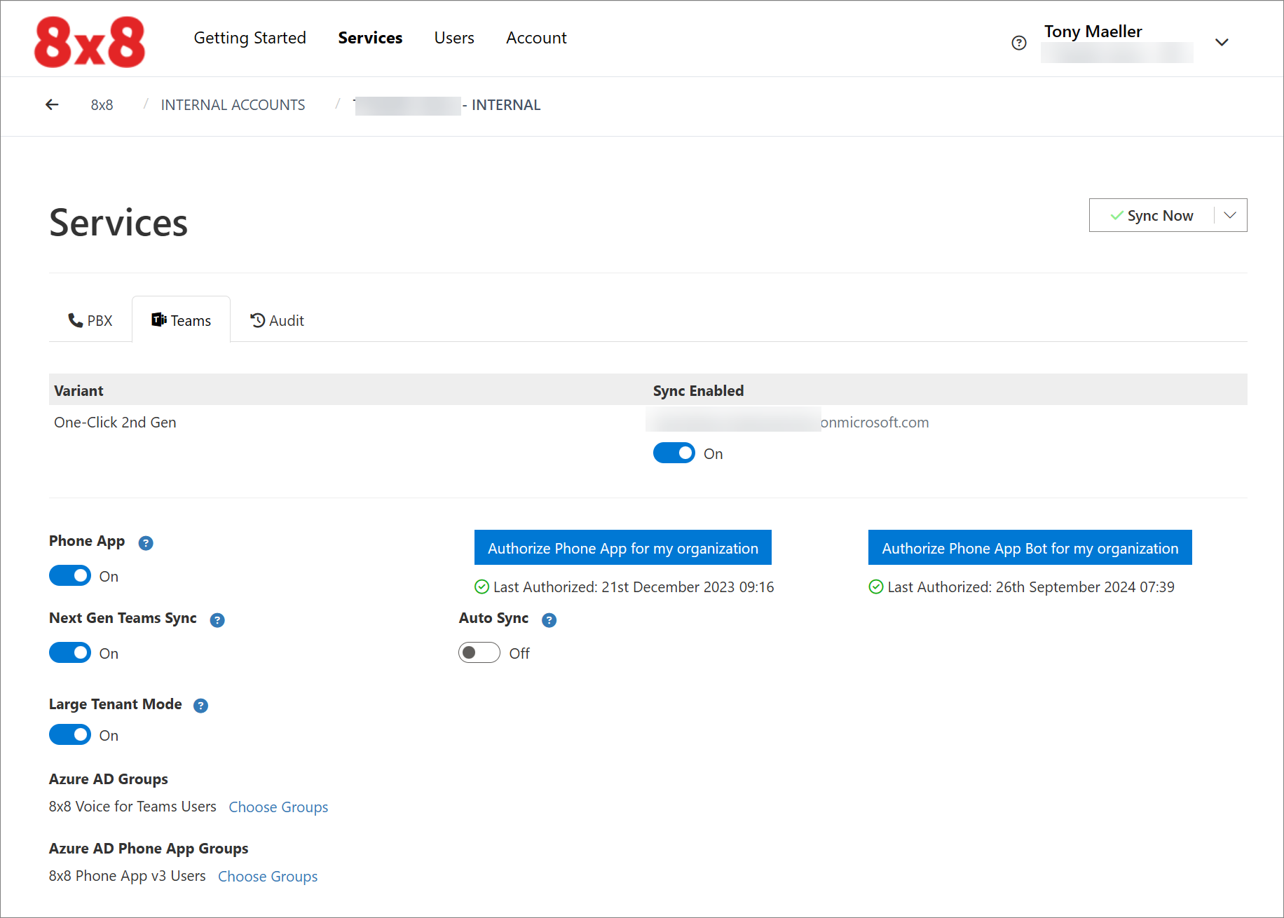1284x918 pixels.
Task: Click the back arrow in breadcrumb
Action: point(52,105)
